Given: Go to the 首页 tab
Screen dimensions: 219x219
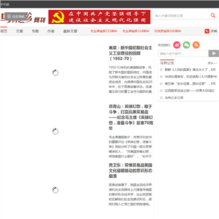Looking at the screenshot, I should click(4, 31).
